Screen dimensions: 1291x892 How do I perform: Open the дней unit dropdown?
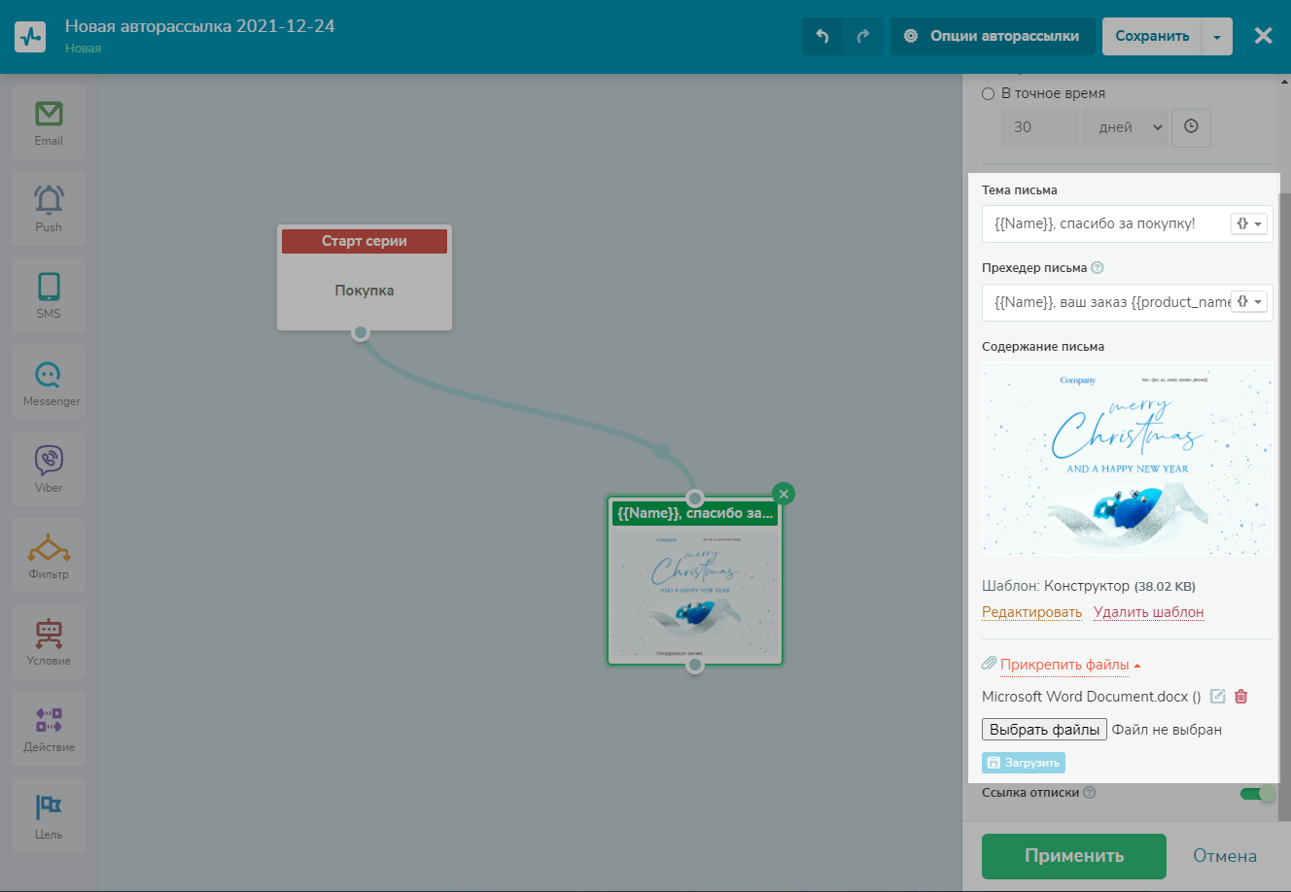1126,127
